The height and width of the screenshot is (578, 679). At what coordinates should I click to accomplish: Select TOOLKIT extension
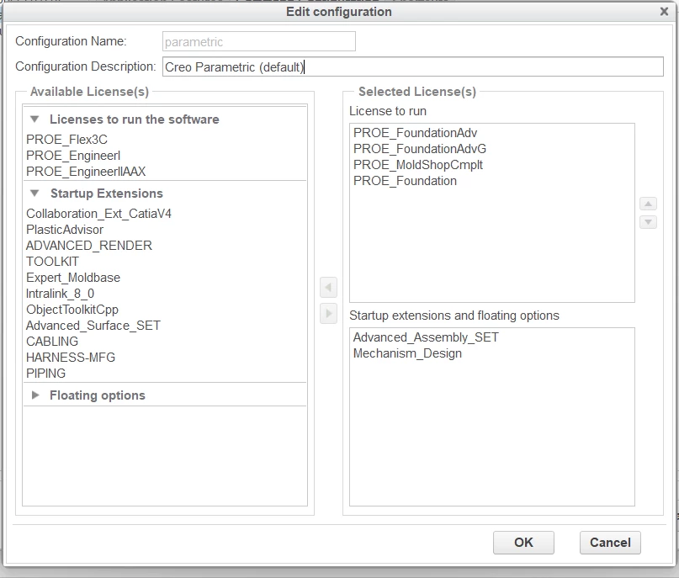tap(52, 262)
